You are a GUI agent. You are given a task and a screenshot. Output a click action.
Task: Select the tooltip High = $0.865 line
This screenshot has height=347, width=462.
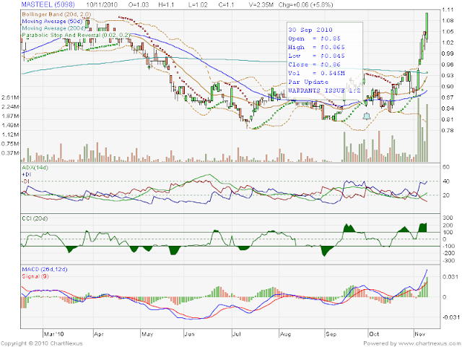click(x=316, y=47)
